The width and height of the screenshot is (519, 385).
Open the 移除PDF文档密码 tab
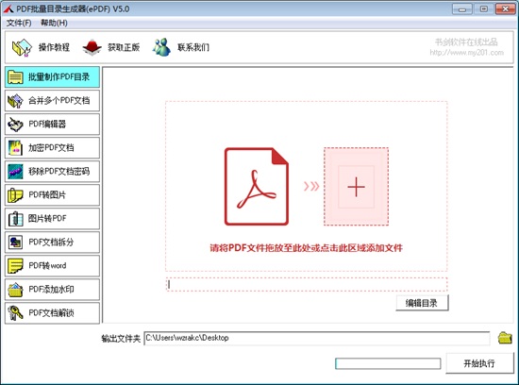point(52,172)
